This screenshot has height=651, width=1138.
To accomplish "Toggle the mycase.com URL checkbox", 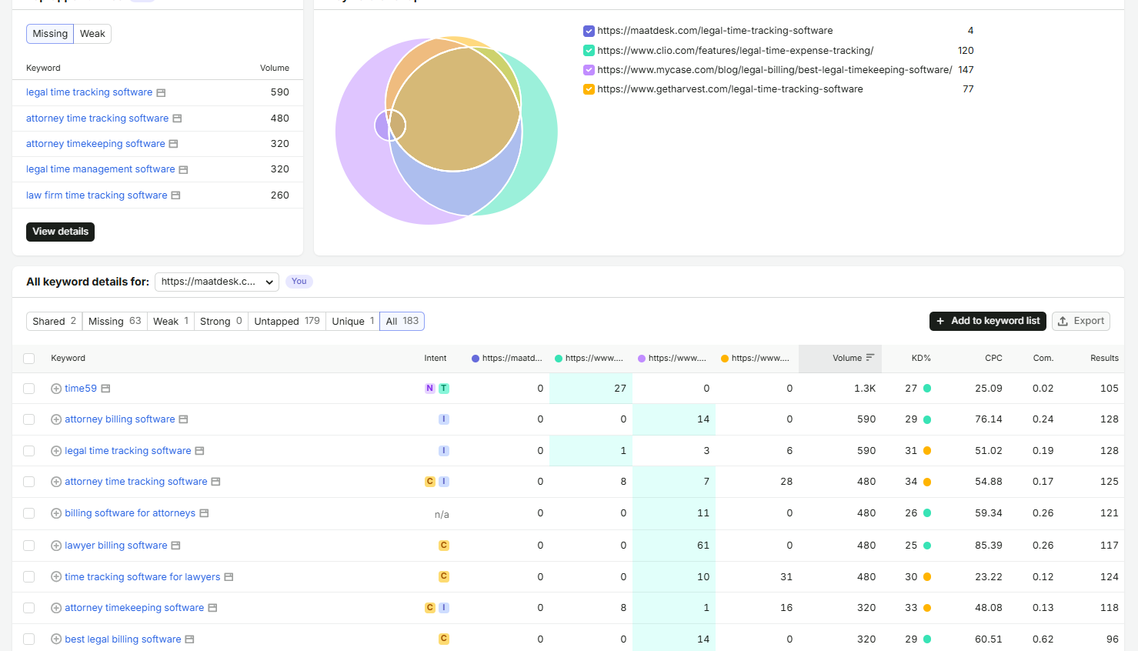I will click(x=589, y=70).
